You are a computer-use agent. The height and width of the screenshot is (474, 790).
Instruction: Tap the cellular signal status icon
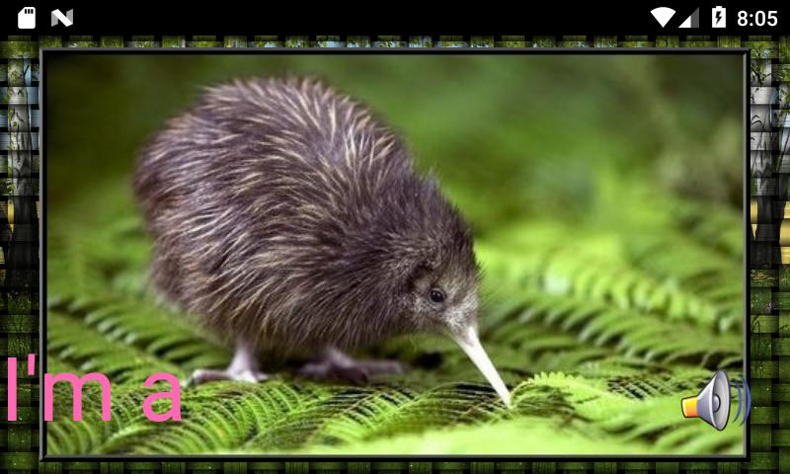tap(688, 18)
